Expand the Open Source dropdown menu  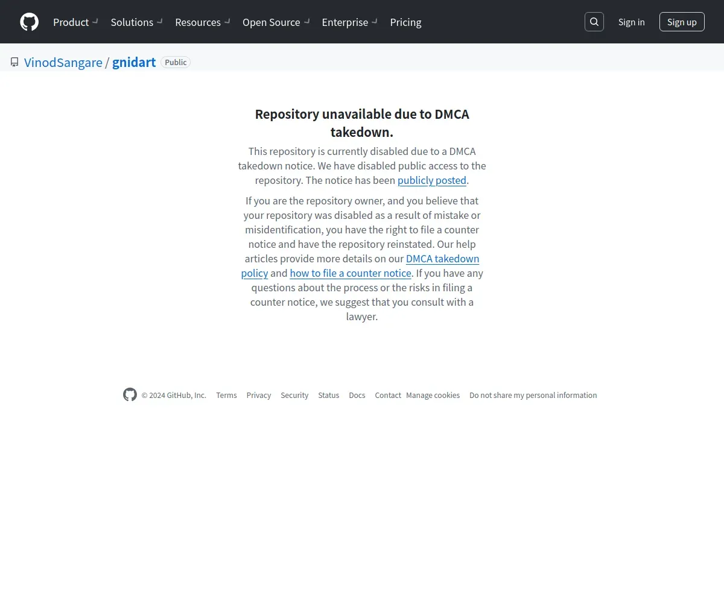coord(276,22)
